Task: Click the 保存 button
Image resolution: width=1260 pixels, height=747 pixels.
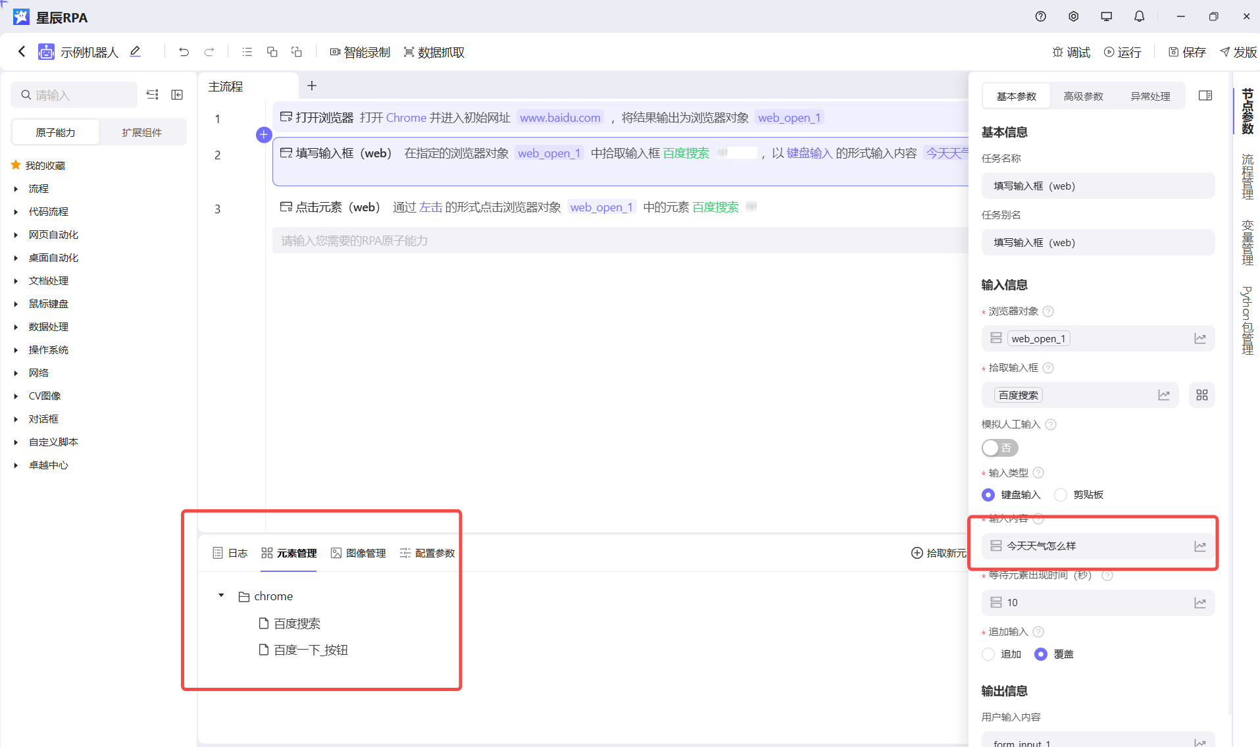Action: 1187,52
